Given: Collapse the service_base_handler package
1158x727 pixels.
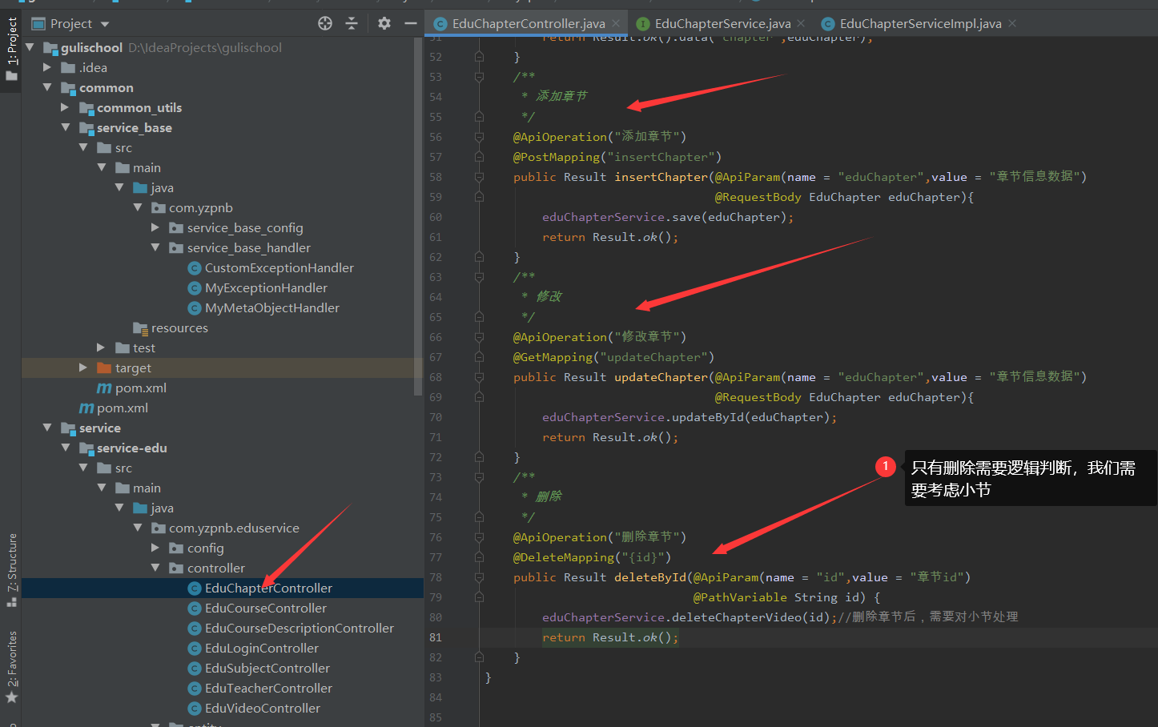Looking at the screenshot, I should [155, 247].
